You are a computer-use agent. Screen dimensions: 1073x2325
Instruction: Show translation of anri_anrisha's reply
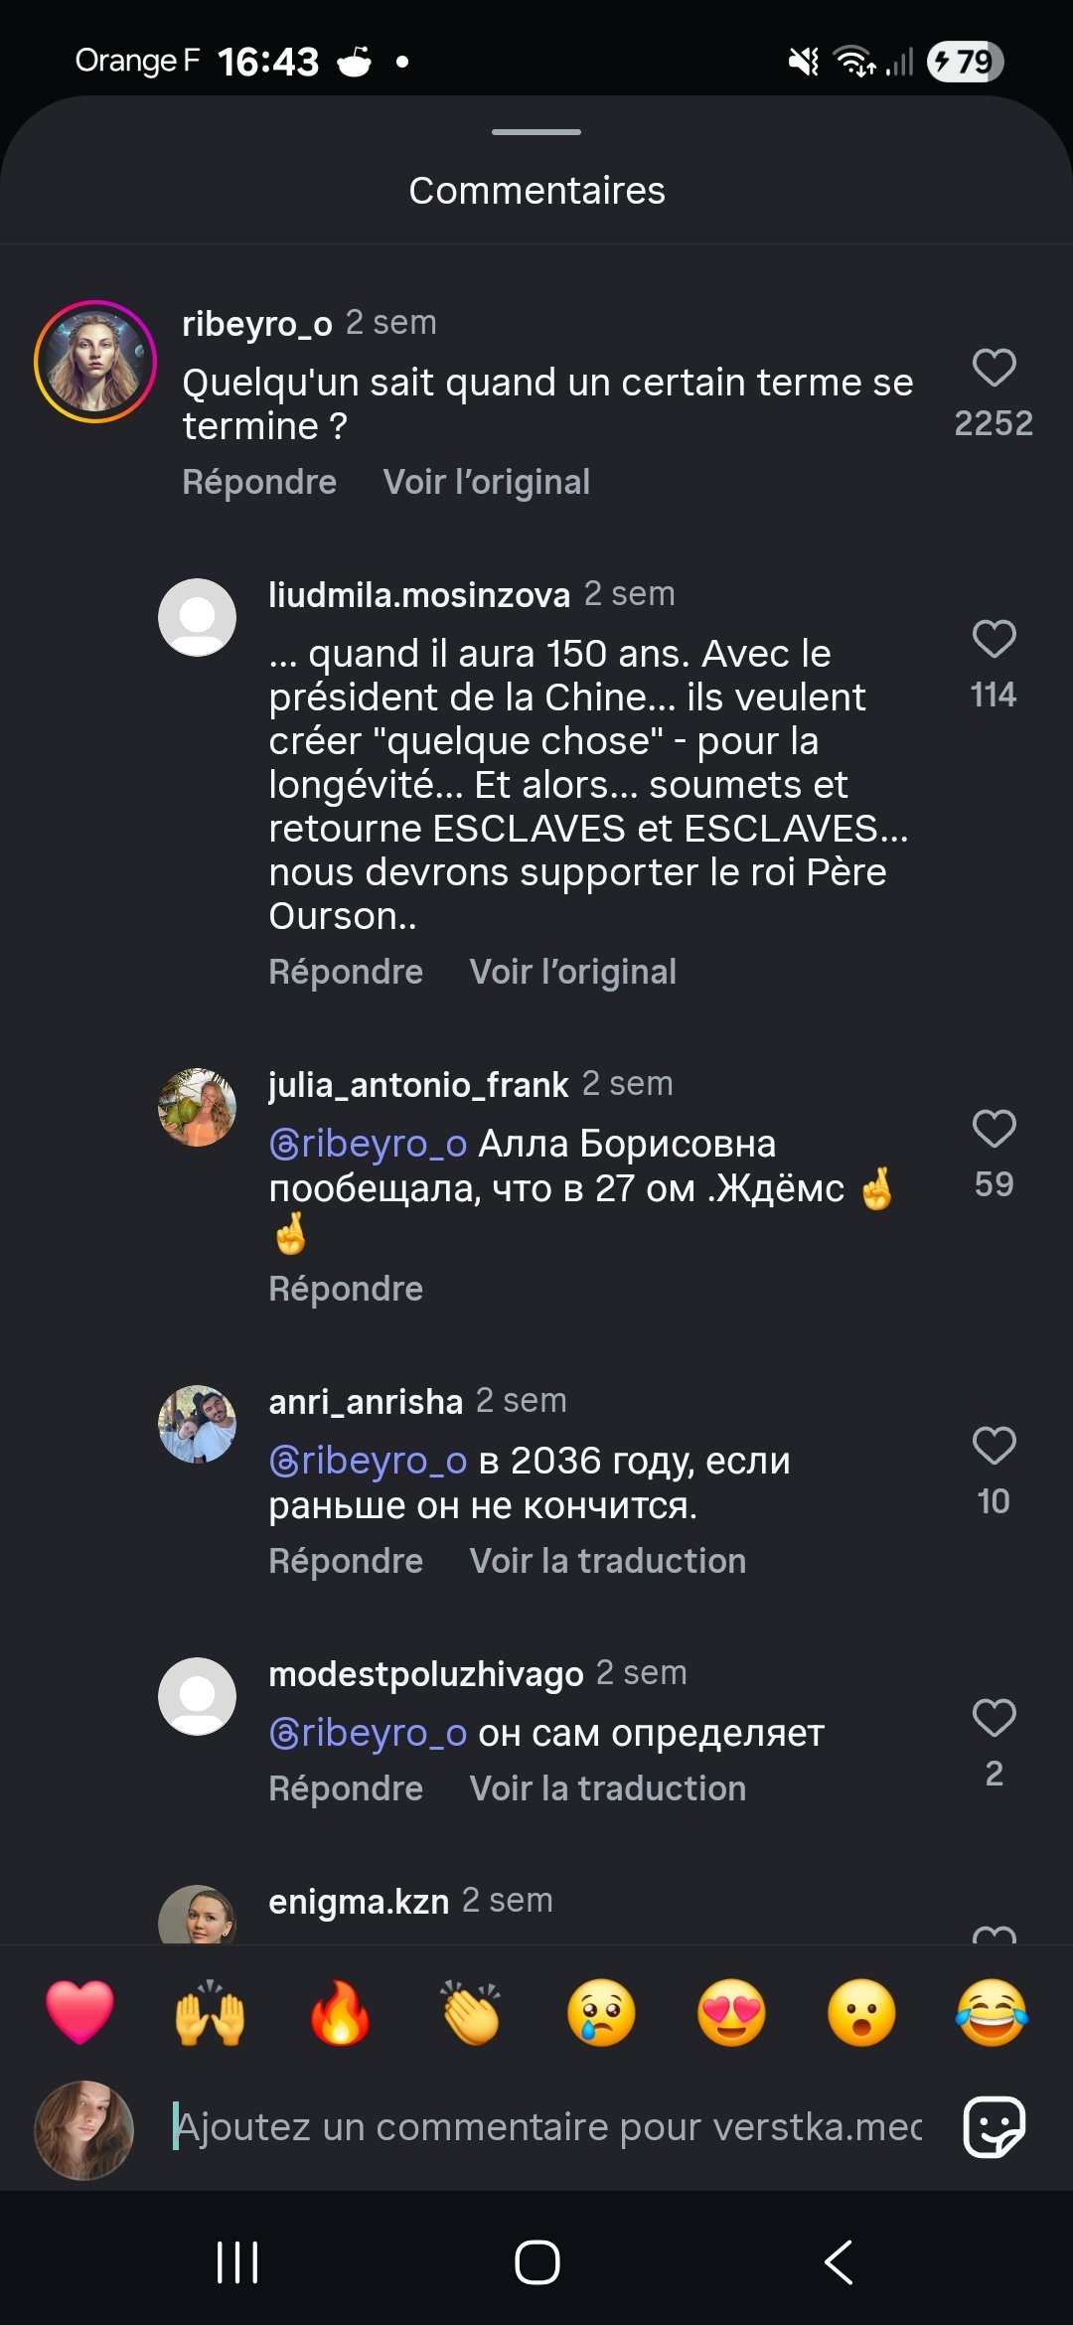point(607,1561)
